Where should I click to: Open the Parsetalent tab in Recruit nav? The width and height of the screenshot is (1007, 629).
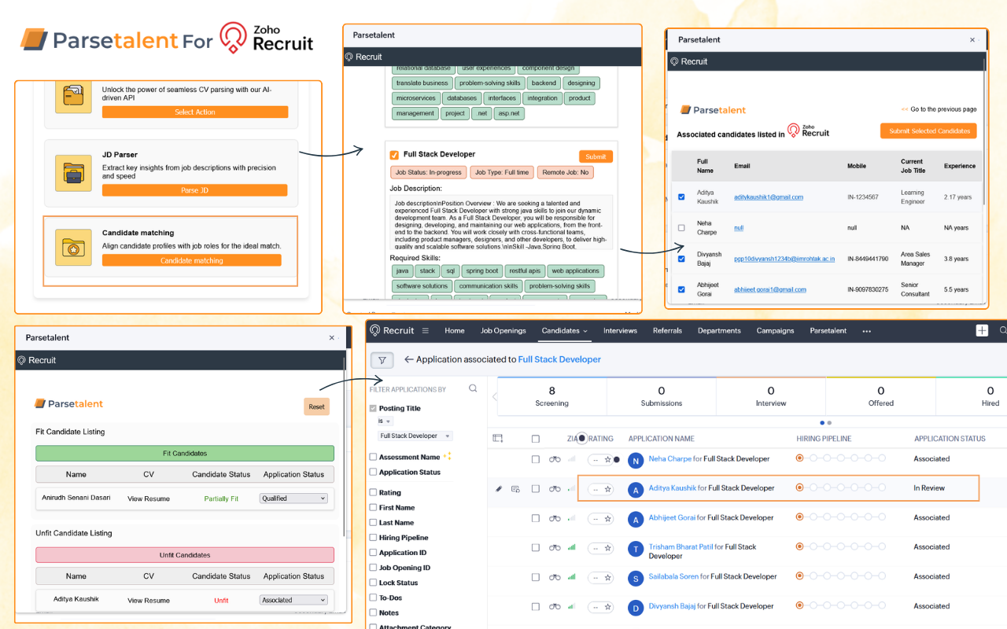[x=828, y=331]
